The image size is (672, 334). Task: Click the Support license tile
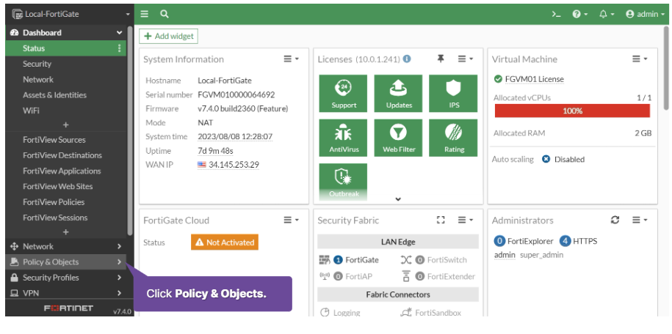click(343, 93)
